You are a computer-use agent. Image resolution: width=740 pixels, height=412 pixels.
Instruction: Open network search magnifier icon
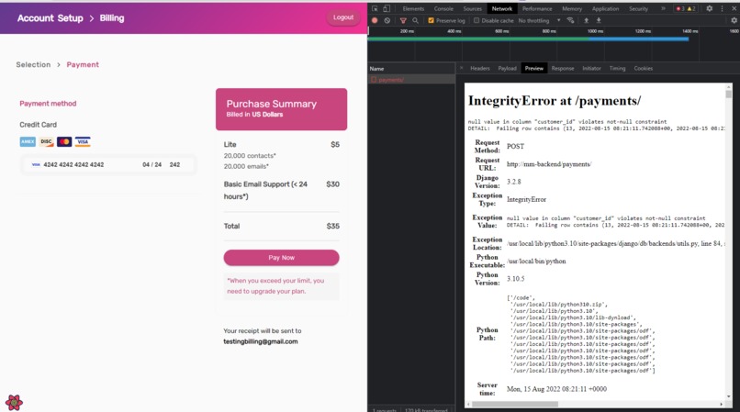pyautogui.click(x=415, y=21)
